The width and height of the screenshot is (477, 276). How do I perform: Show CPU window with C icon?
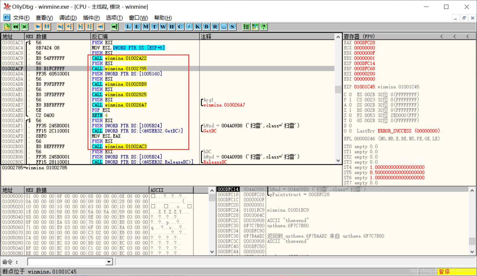pyautogui.click(x=180, y=27)
